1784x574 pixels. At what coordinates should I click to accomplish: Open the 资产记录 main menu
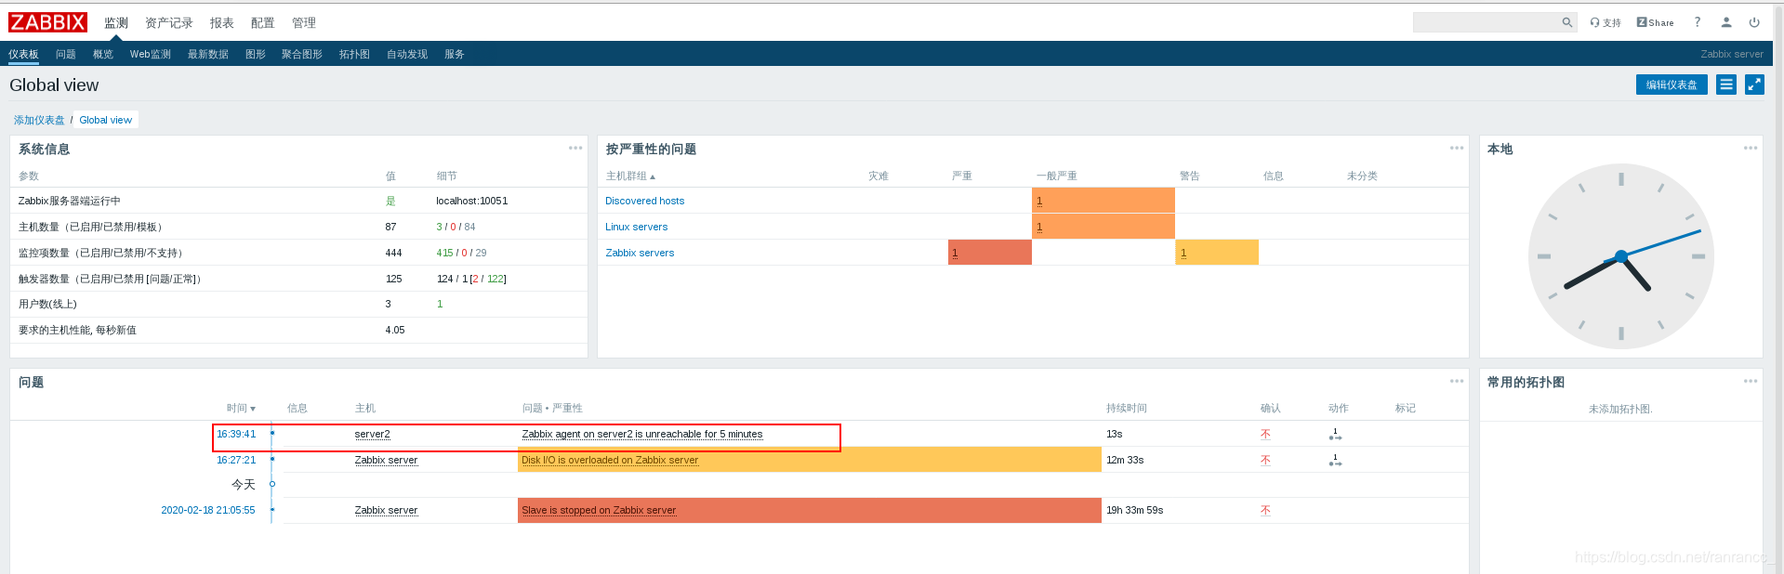[x=169, y=23]
